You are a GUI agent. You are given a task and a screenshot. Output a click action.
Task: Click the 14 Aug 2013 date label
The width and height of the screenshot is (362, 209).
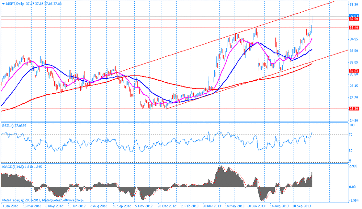[279, 206]
